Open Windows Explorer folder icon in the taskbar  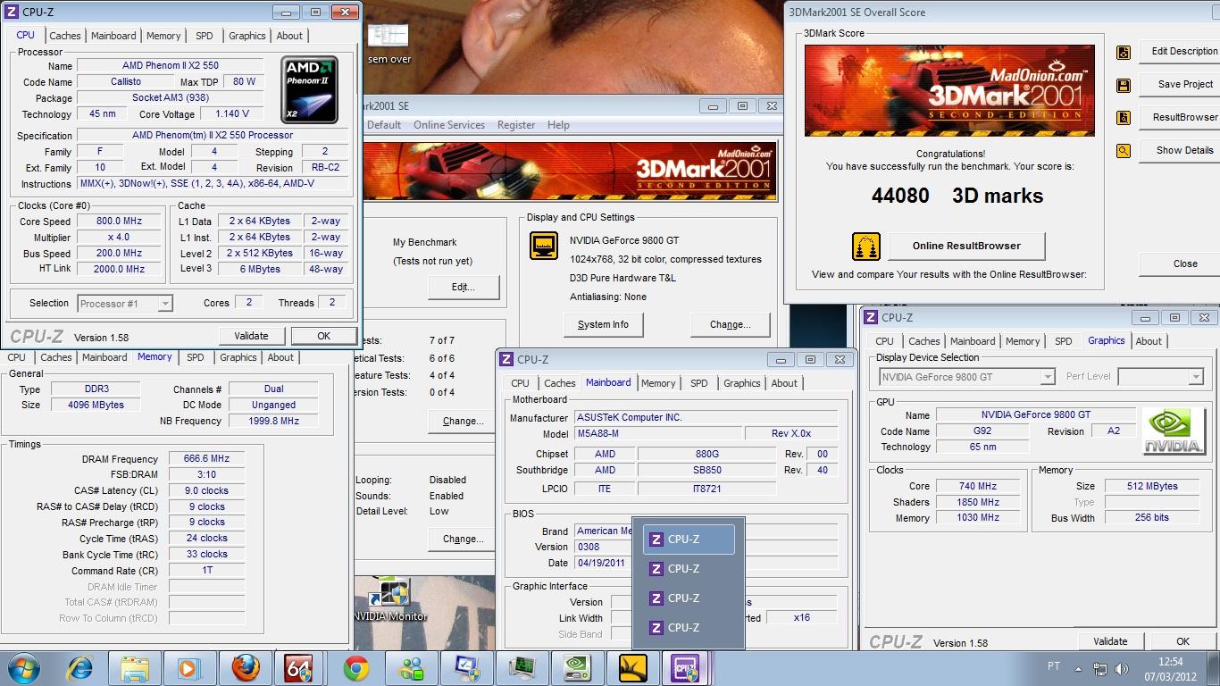pos(135,668)
